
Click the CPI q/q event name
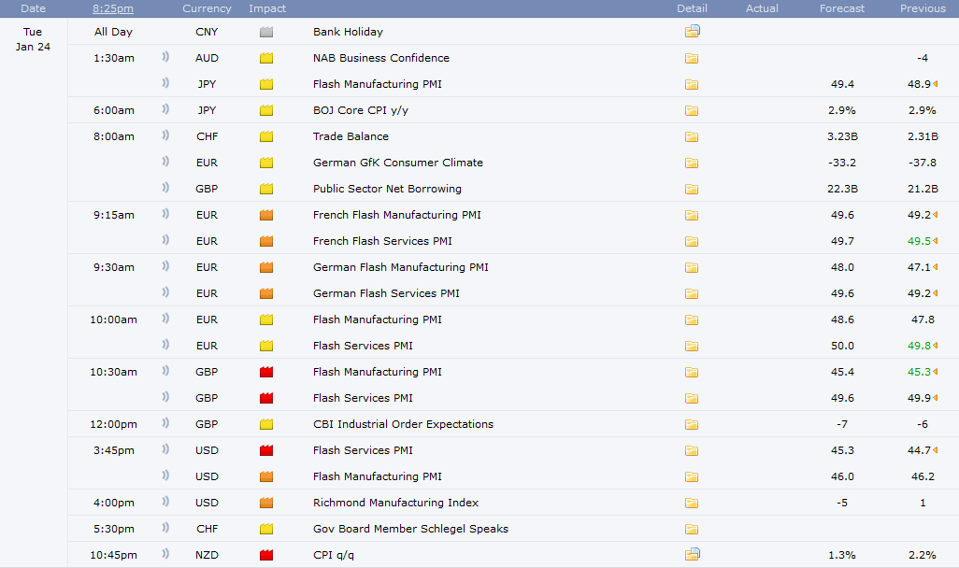point(334,555)
